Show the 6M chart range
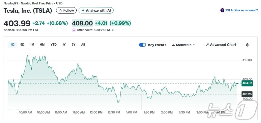This screenshot has height=123, width=261. coord(42,45)
